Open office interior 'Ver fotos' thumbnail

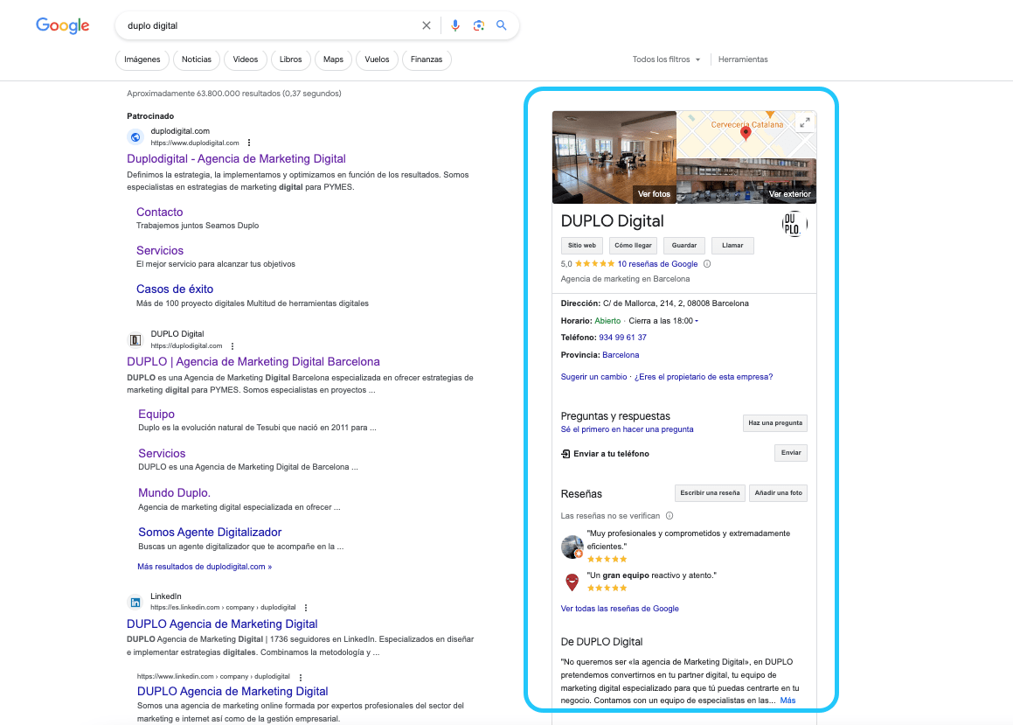coord(614,157)
